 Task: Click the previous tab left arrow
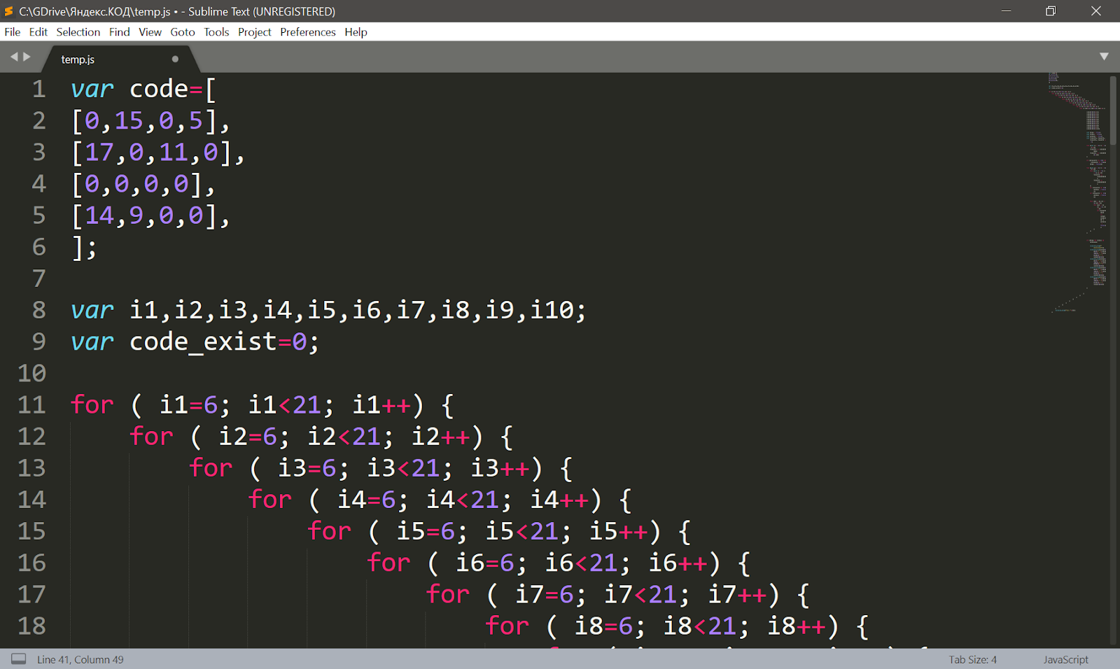pos(13,57)
